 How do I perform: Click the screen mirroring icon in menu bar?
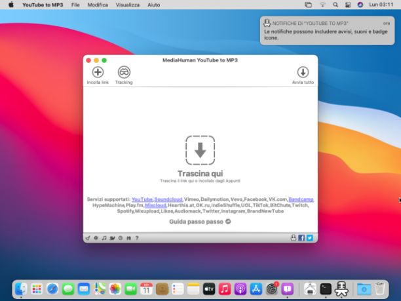click(308, 5)
